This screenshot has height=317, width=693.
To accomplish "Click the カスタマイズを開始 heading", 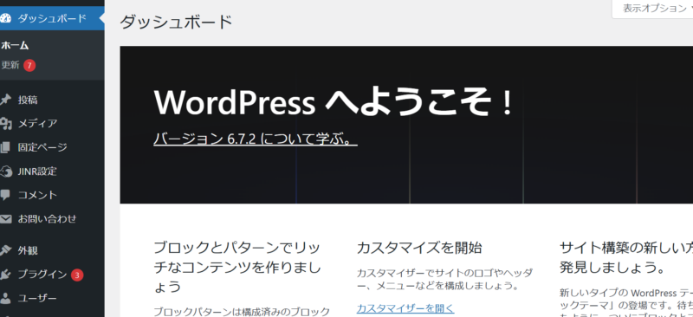I will [419, 248].
